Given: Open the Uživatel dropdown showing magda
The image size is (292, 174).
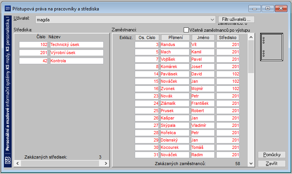Looking at the screenshot, I should 125,19.
